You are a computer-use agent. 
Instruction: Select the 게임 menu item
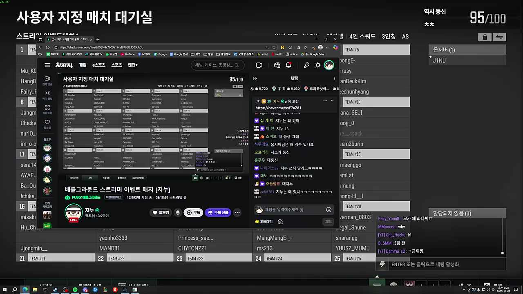click(x=82, y=65)
